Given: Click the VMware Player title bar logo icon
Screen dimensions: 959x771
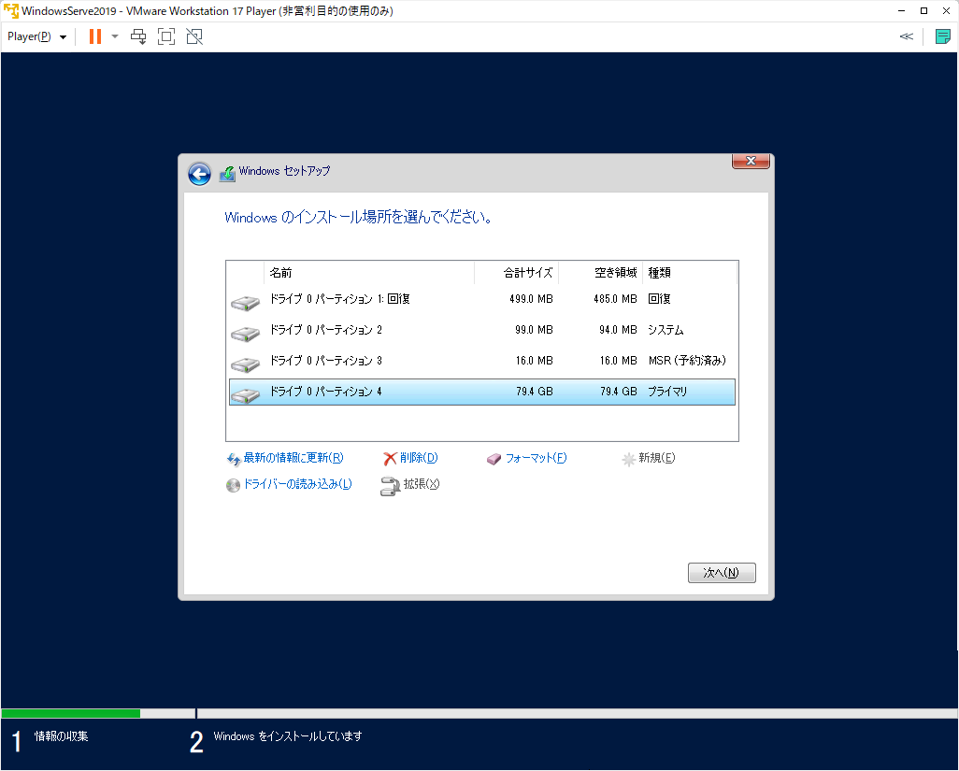Looking at the screenshot, I should click(x=11, y=11).
